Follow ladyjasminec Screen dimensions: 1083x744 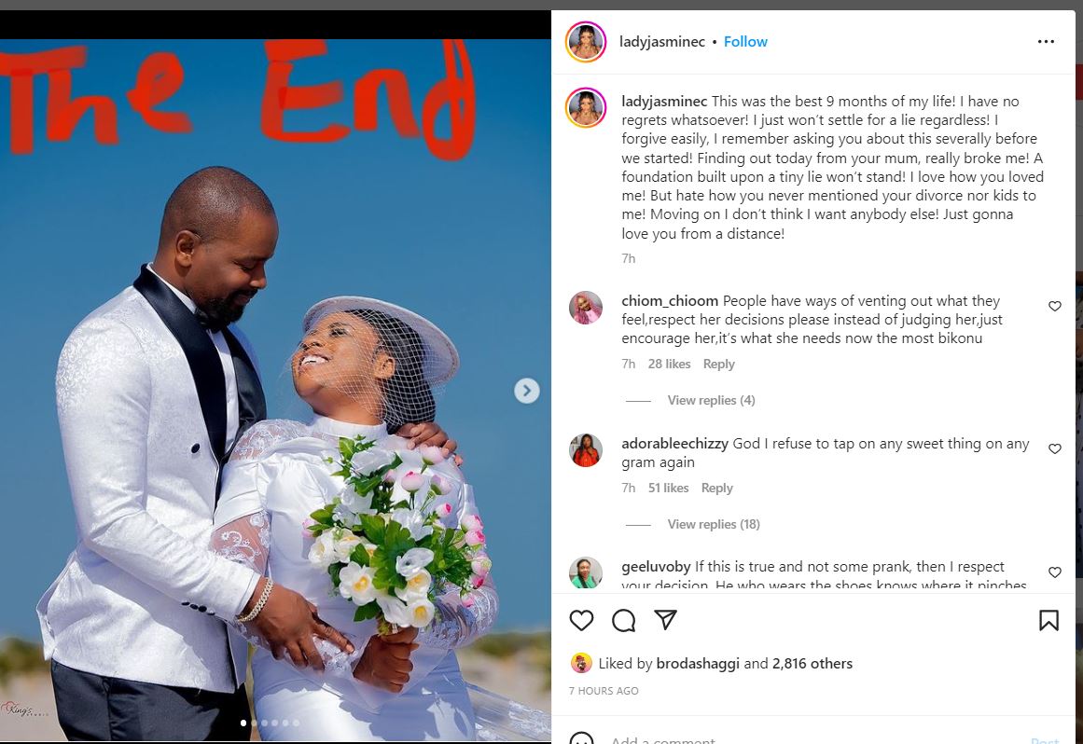pyautogui.click(x=745, y=41)
